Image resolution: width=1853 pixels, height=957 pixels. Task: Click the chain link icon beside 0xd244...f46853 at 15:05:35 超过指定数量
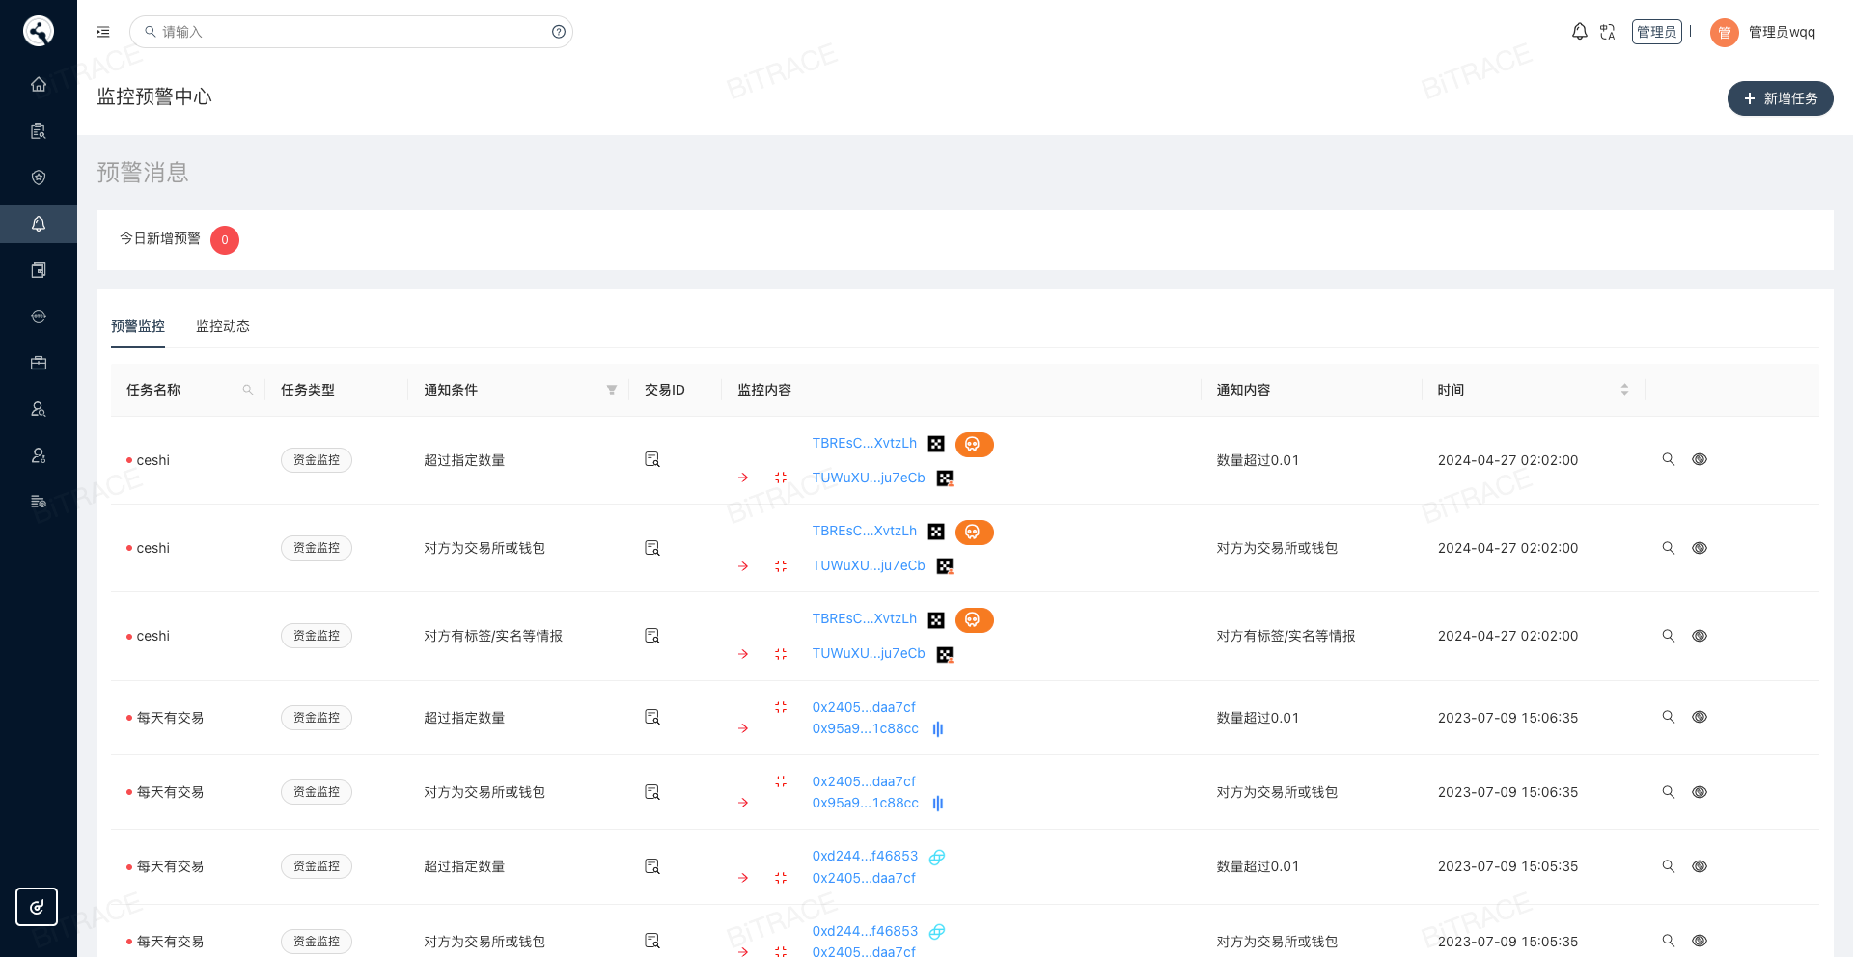(x=937, y=857)
